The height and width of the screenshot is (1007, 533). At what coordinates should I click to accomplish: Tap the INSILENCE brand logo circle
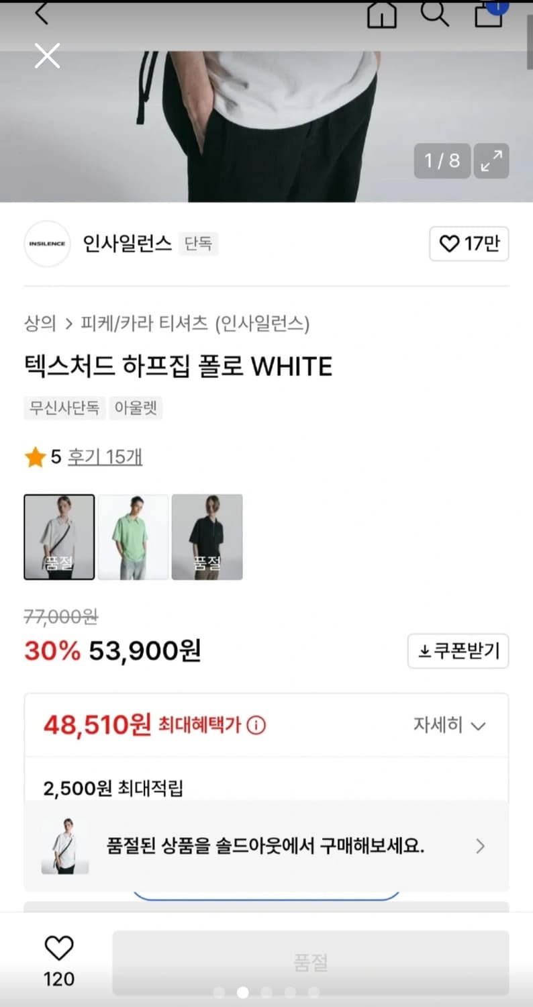point(47,244)
